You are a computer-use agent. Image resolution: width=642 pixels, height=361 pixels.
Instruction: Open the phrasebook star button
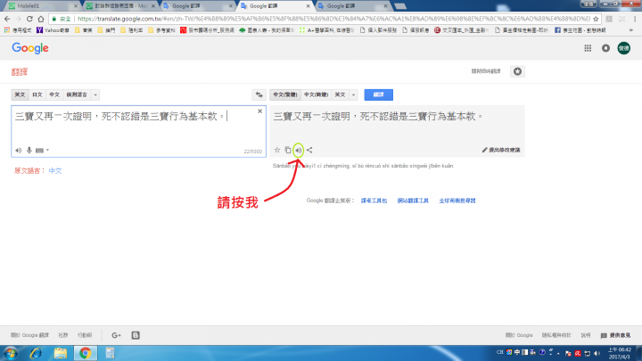click(517, 71)
